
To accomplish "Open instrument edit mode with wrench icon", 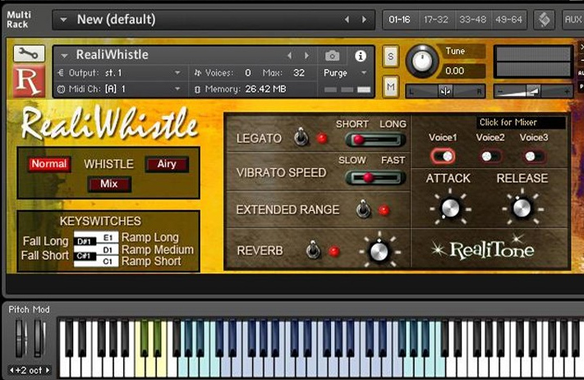I will [29, 54].
